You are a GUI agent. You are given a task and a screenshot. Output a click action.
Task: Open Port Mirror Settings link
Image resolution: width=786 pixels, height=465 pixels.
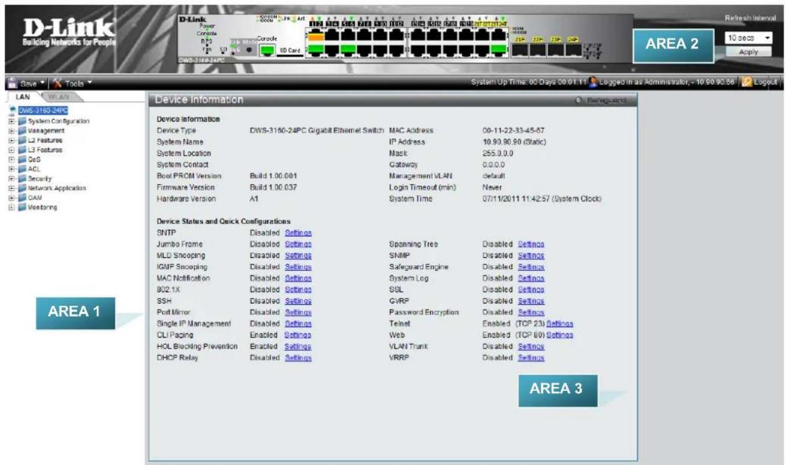pyautogui.click(x=298, y=312)
